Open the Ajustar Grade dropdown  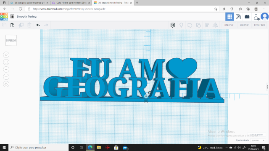(x=258, y=140)
